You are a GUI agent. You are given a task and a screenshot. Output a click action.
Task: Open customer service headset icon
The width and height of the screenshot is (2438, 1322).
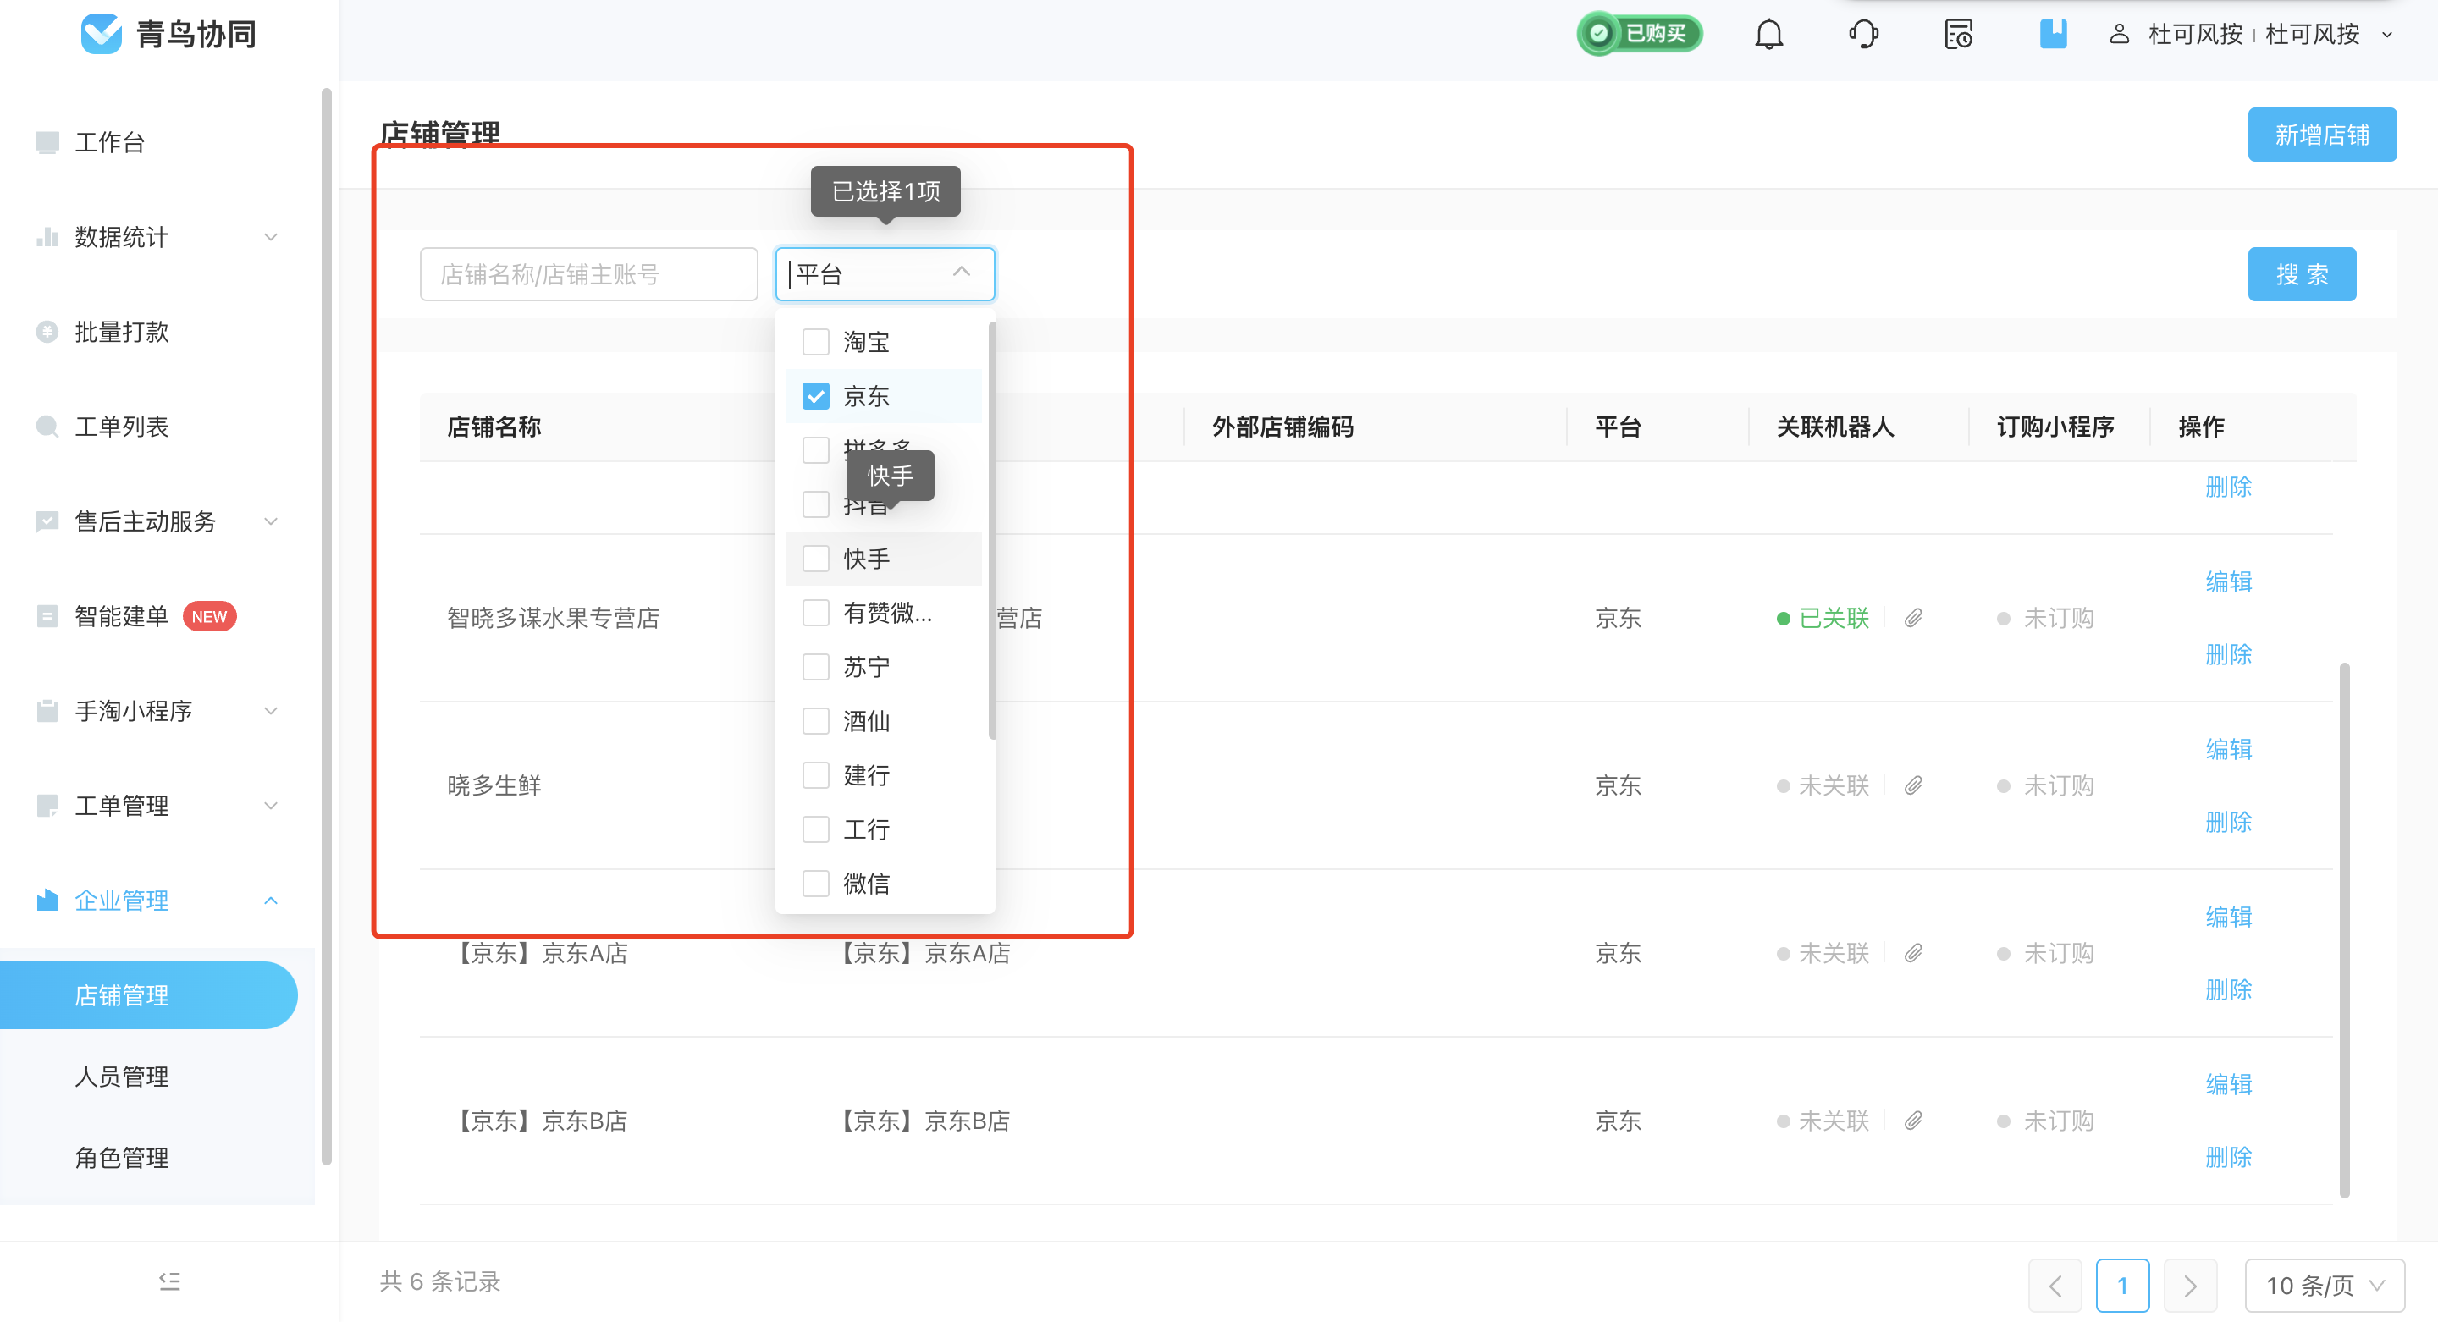pyautogui.click(x=1862, y=35)
